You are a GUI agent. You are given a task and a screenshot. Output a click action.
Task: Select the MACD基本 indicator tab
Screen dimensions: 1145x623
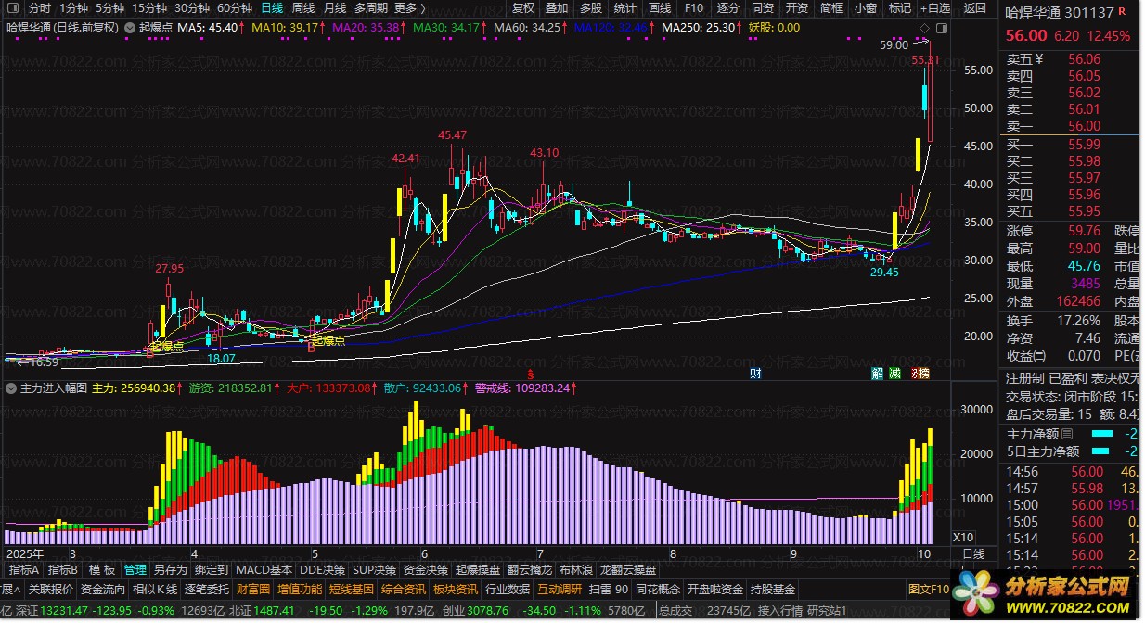coord(264,569)
